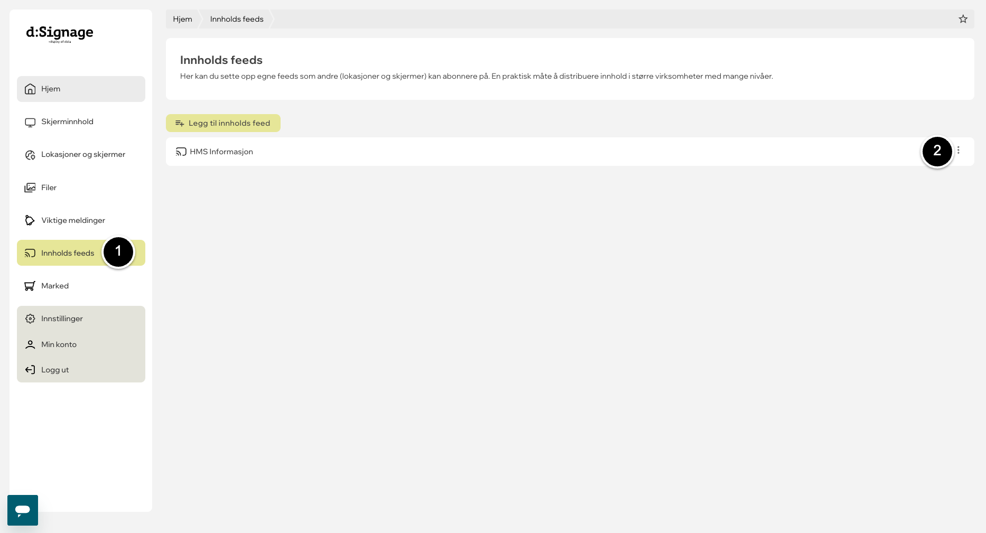The height and width of the screenshot is (533, 986).
Task: Click the d:Signage logo
Action: 60,34
